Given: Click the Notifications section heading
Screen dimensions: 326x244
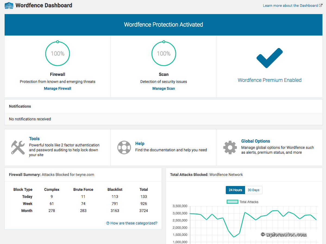Looking at the screenshot, I should pyautogui.click(x=20, y=106).
